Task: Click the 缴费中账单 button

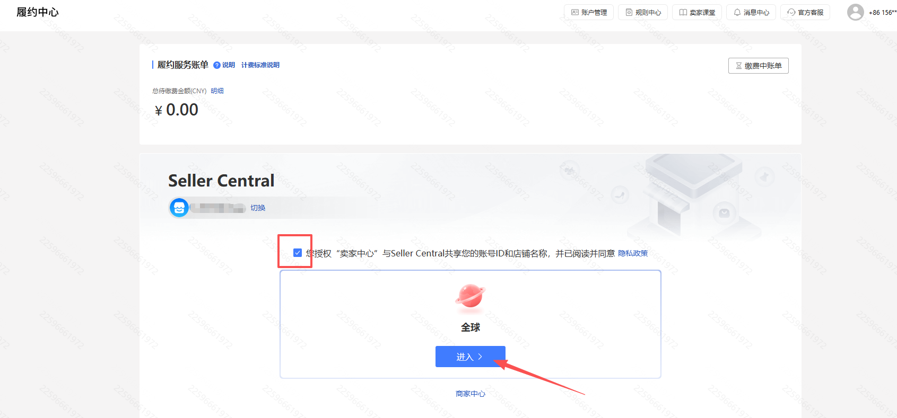Action: (758, 66)
